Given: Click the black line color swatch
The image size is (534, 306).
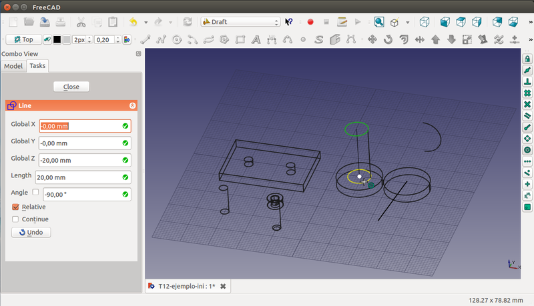Looking at the screenshot, I should click(x=56, y=39).
